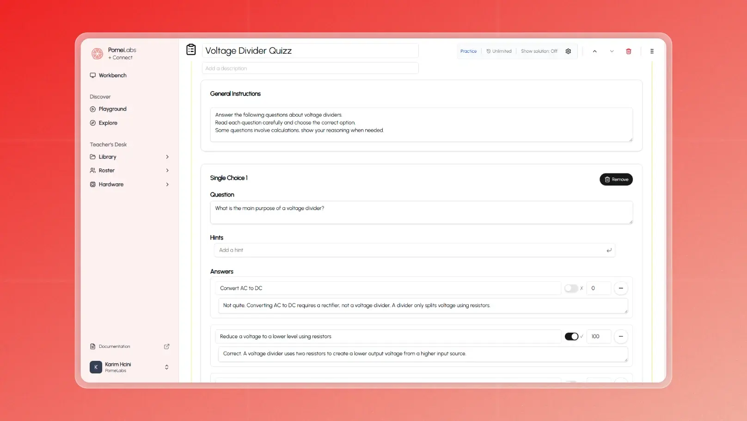Click the PomeLabs logo icon

[97, 54]
